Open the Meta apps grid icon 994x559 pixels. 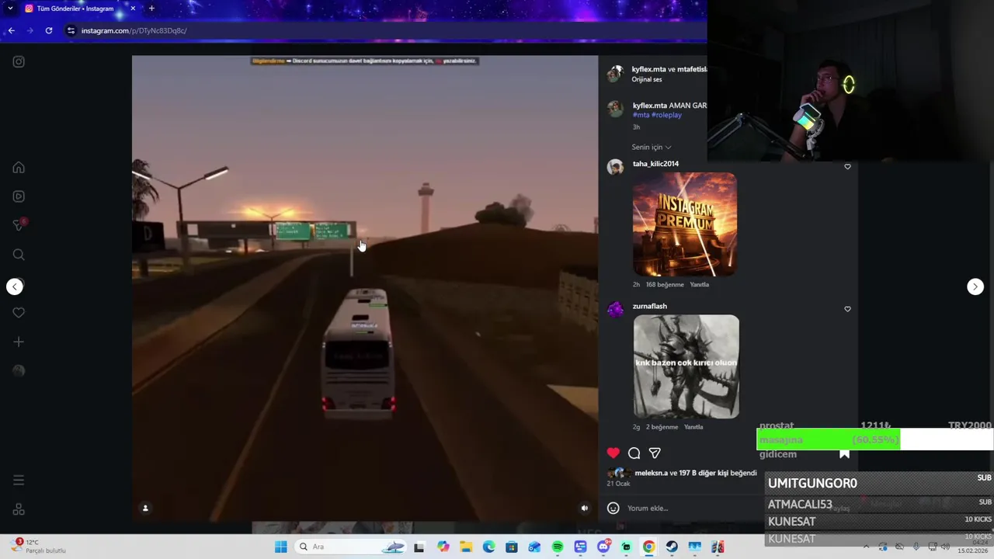point(19,509)
